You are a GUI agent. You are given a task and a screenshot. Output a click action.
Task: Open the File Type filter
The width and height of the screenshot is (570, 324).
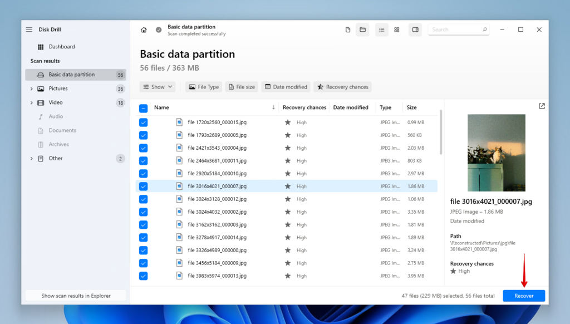(x=203, y=87)
